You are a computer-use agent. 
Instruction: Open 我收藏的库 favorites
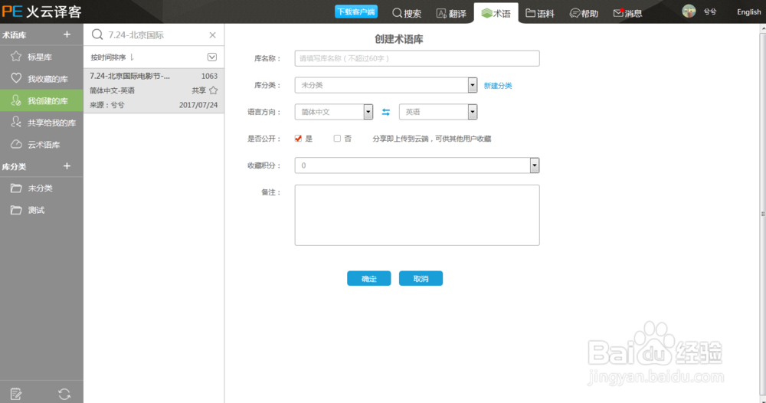coord(41,79)
